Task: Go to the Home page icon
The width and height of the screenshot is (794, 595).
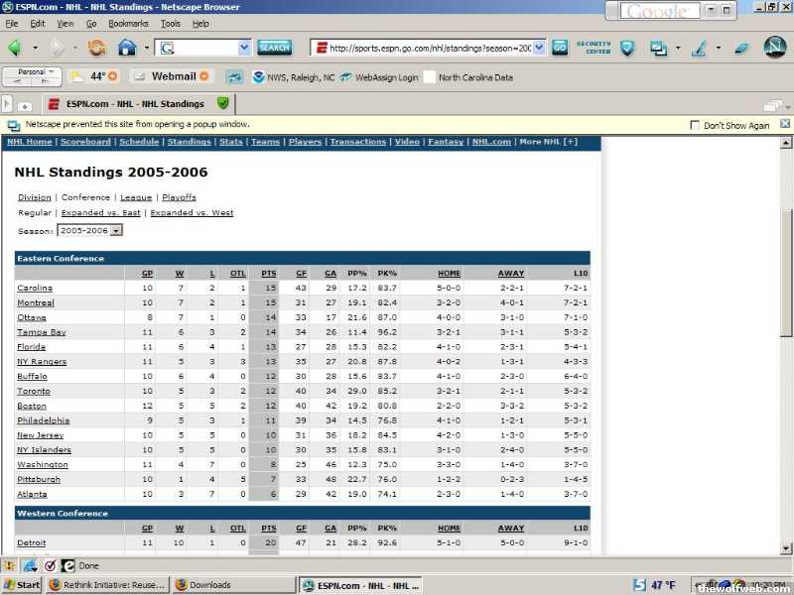Action: [127, 47]
